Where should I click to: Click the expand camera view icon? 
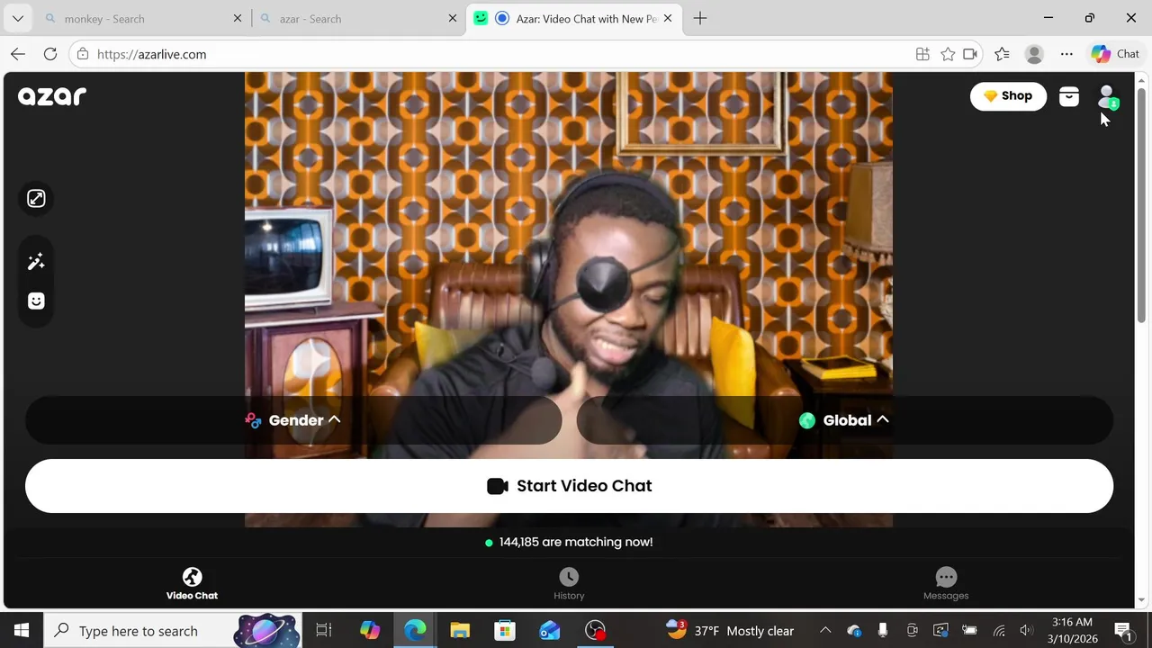tap(36, 199)
